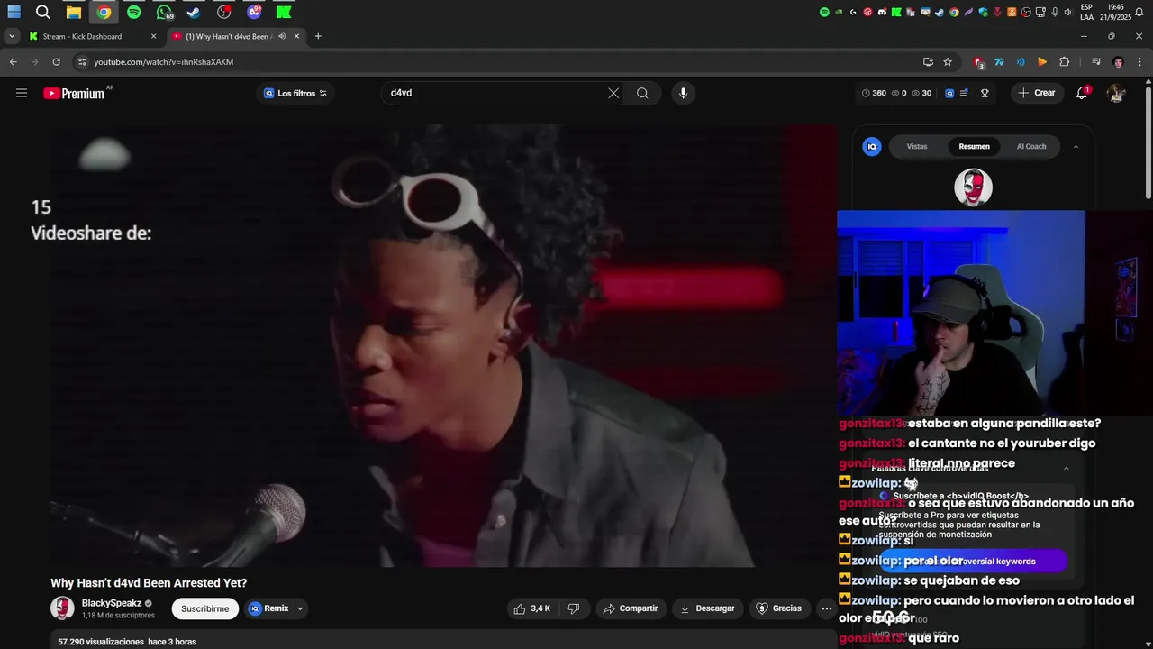1153x649 pixels.
Task: Click the vidIQ IQ badge in header
Action: (949, 93)
